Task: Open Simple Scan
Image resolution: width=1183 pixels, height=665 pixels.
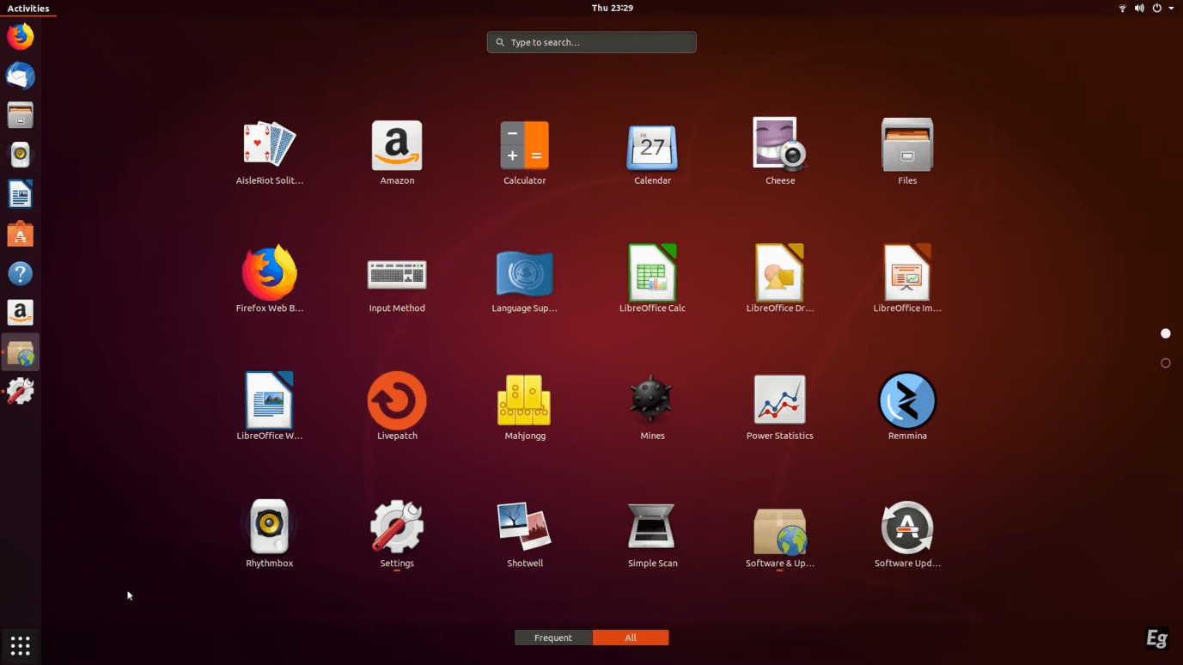Action: 652,534
